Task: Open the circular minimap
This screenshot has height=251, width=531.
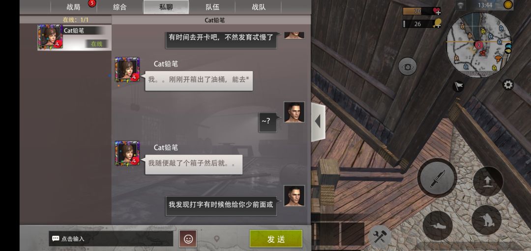Action: 478,45
